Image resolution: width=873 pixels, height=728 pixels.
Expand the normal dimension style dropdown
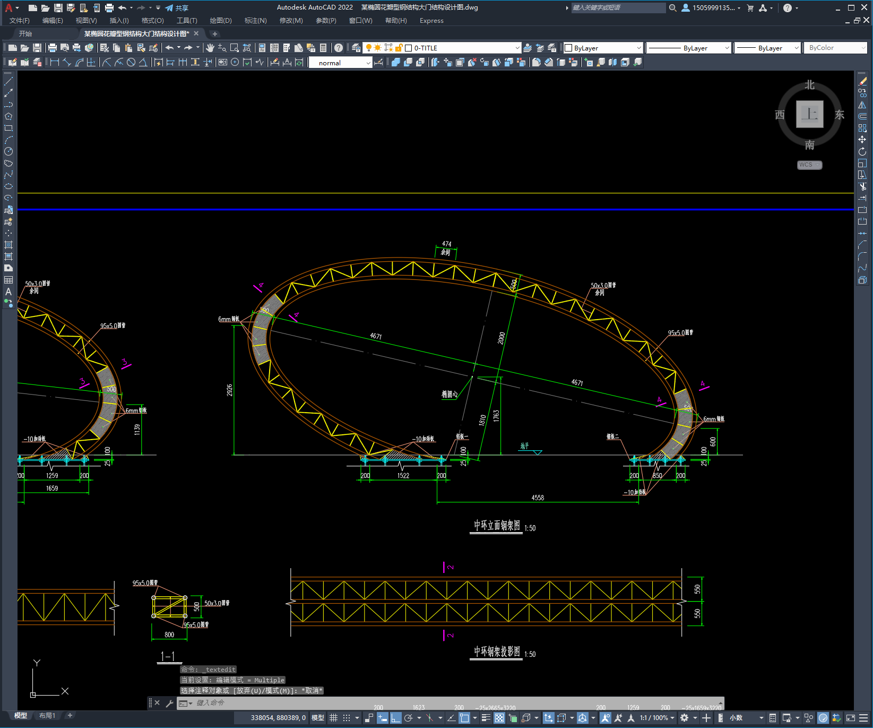[x=368, y=63]
